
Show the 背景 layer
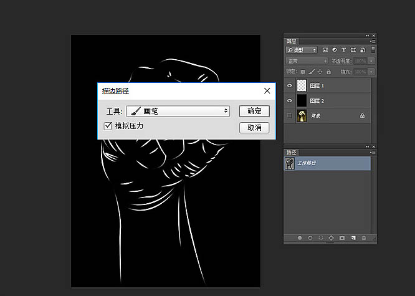289,115
